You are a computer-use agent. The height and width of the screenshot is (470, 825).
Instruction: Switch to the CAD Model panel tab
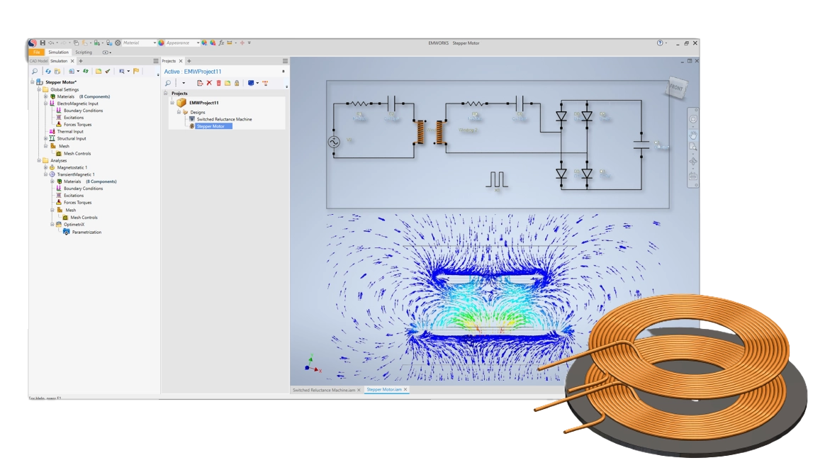click(x=38, y=61)
